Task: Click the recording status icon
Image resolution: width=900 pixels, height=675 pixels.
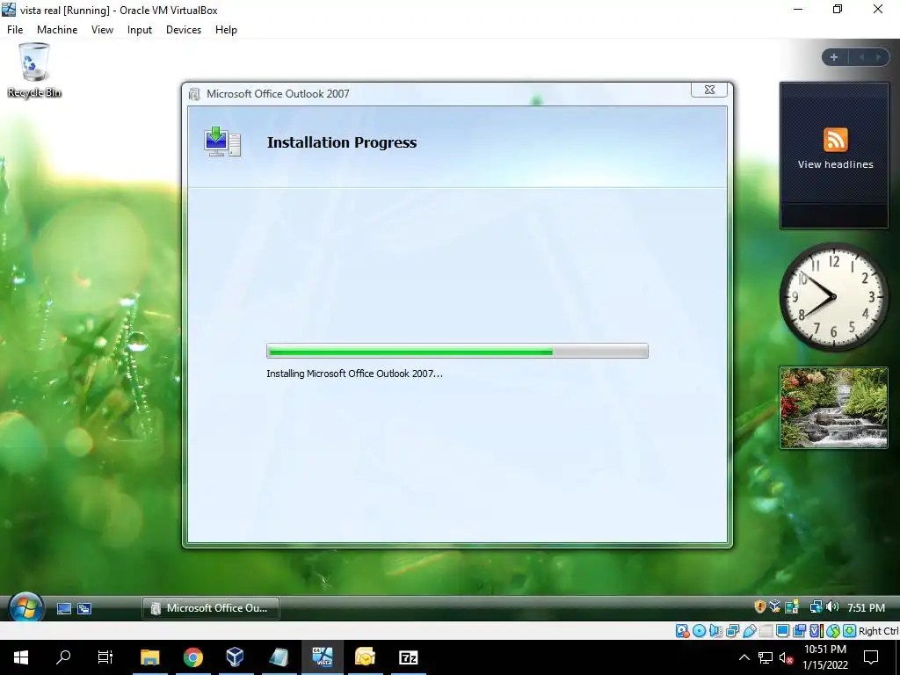Action: click(800, 631)
